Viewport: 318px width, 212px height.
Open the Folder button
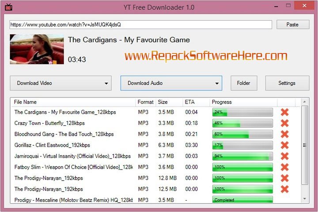[244, 83]
